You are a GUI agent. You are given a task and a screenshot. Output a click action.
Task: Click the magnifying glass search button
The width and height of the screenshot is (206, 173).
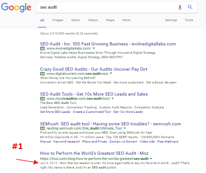coord(190,7)
